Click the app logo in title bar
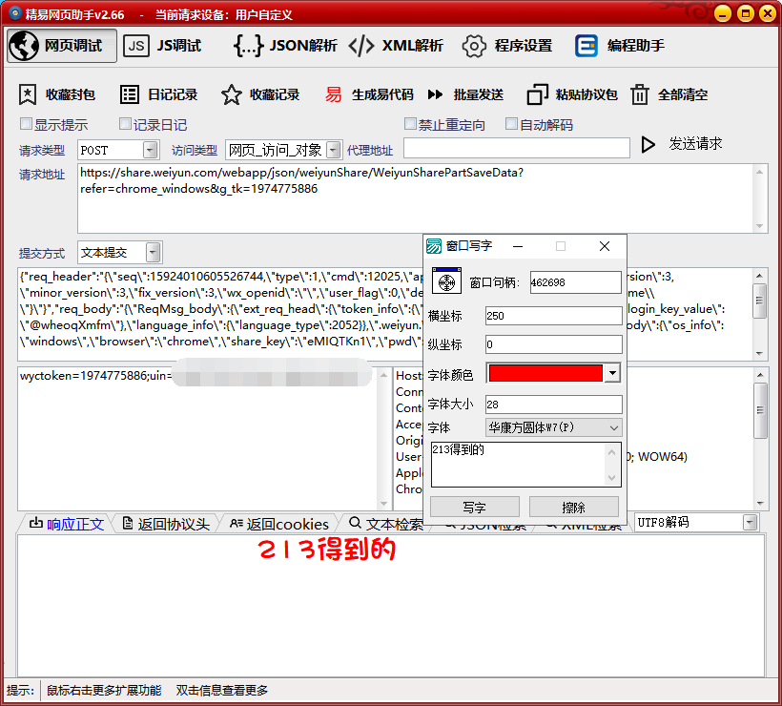The height and width of the screenshot is (706, 782). 15,13
